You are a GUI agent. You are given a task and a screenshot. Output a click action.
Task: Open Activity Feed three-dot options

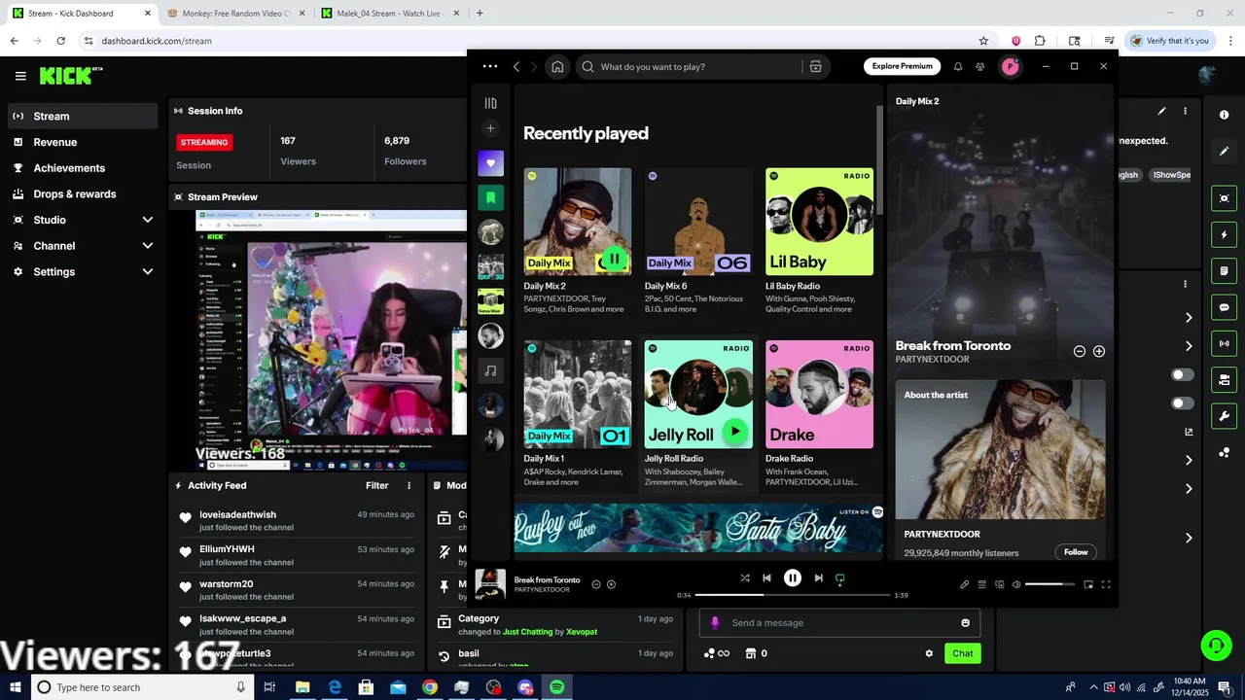(x=409, y=485)
